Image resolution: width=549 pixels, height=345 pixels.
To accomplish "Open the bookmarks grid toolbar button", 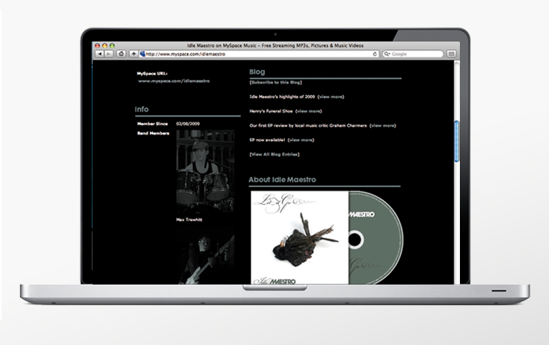I will coord(451,54).
